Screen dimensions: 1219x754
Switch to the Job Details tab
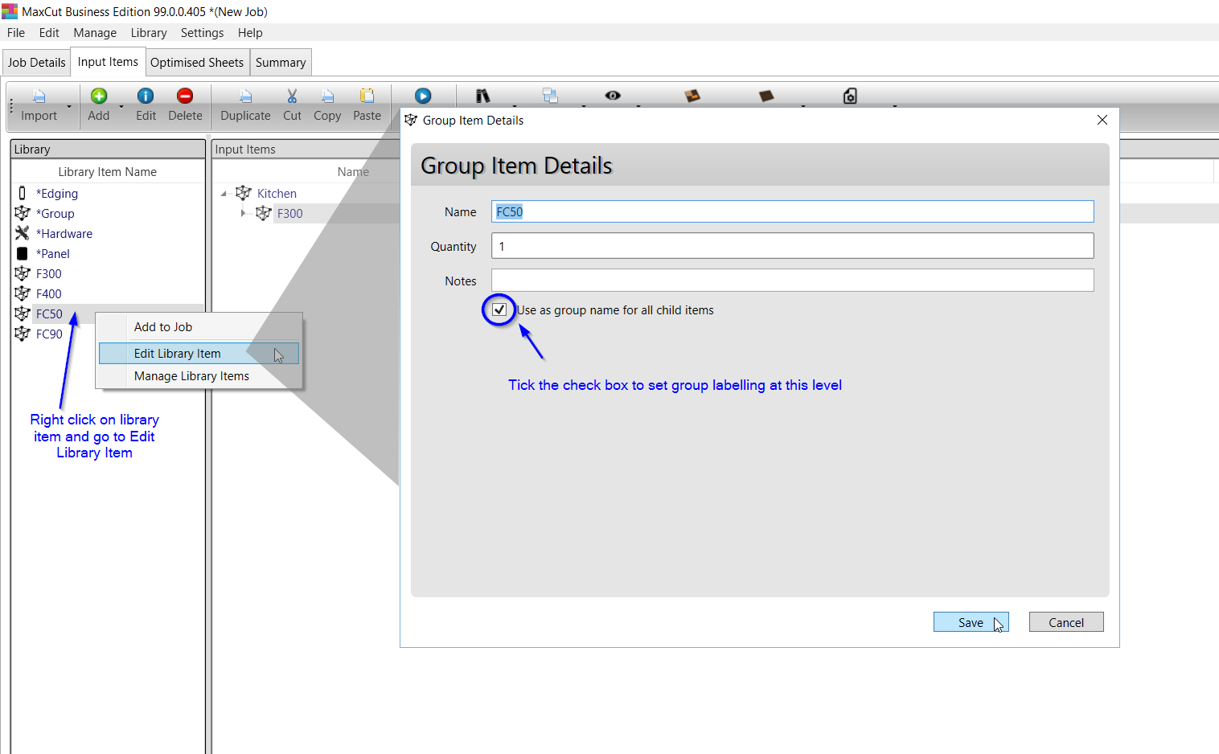click(x=37, y=63)
